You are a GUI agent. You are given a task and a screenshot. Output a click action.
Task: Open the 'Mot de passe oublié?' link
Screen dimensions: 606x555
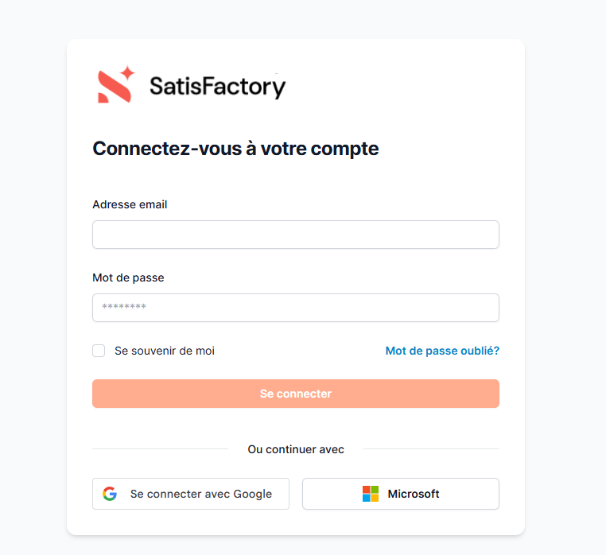[442, 351]
